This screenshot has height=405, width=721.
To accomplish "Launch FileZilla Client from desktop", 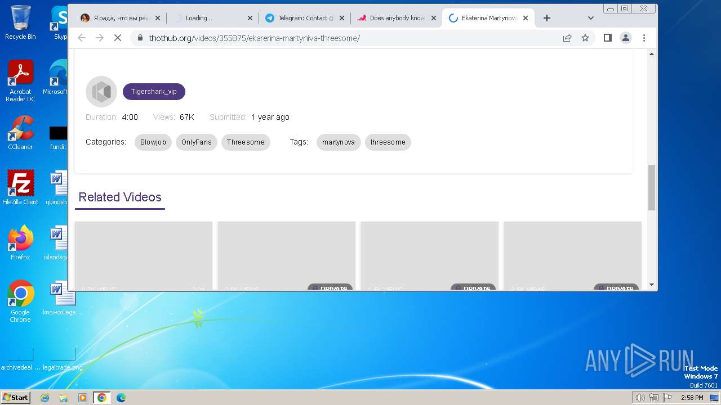I will tap(20, 187).
